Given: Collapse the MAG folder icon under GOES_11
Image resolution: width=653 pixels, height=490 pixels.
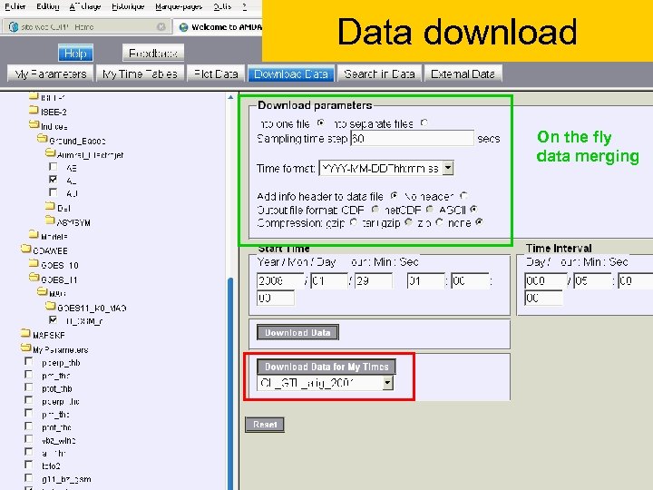Looking at the screenshot, I should pyautogui.click(x=42, y=291).
